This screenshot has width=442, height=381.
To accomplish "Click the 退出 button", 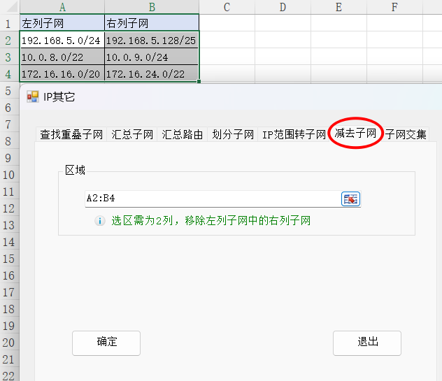I will 367,343.
